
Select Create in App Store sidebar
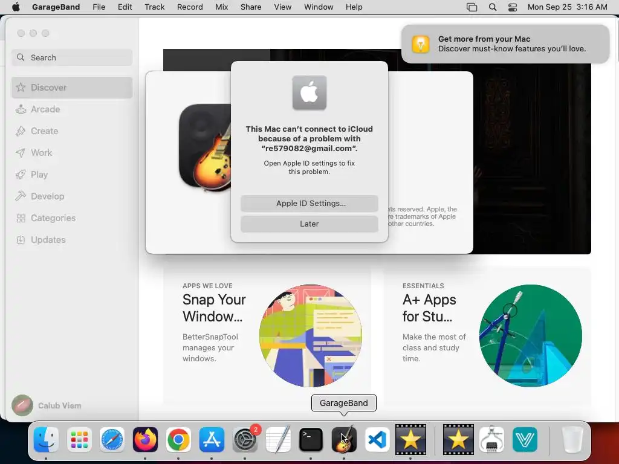click(72, 131)
